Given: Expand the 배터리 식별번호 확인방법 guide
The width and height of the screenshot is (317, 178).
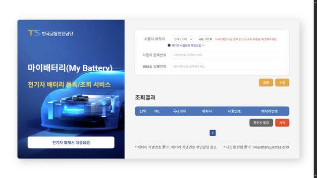Looking at the screenshot, I should (188, 45).
